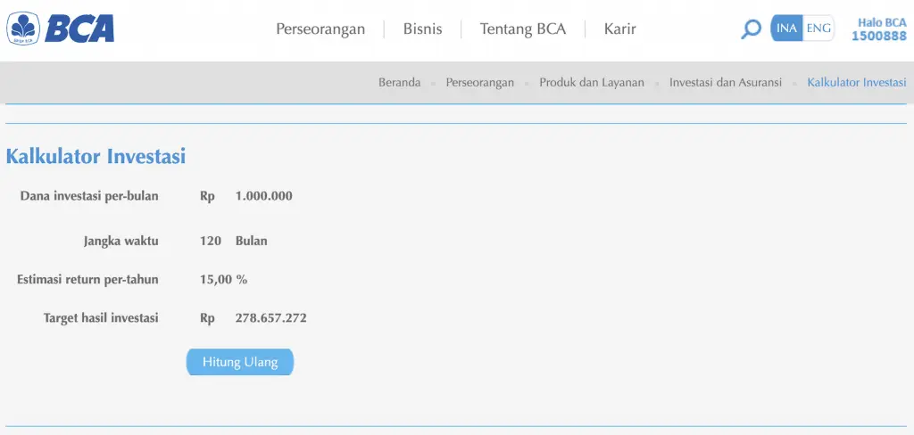Viewport: 914px width, 435px height.
Task: Open the search magnifier icon
Action: [751, 29]
